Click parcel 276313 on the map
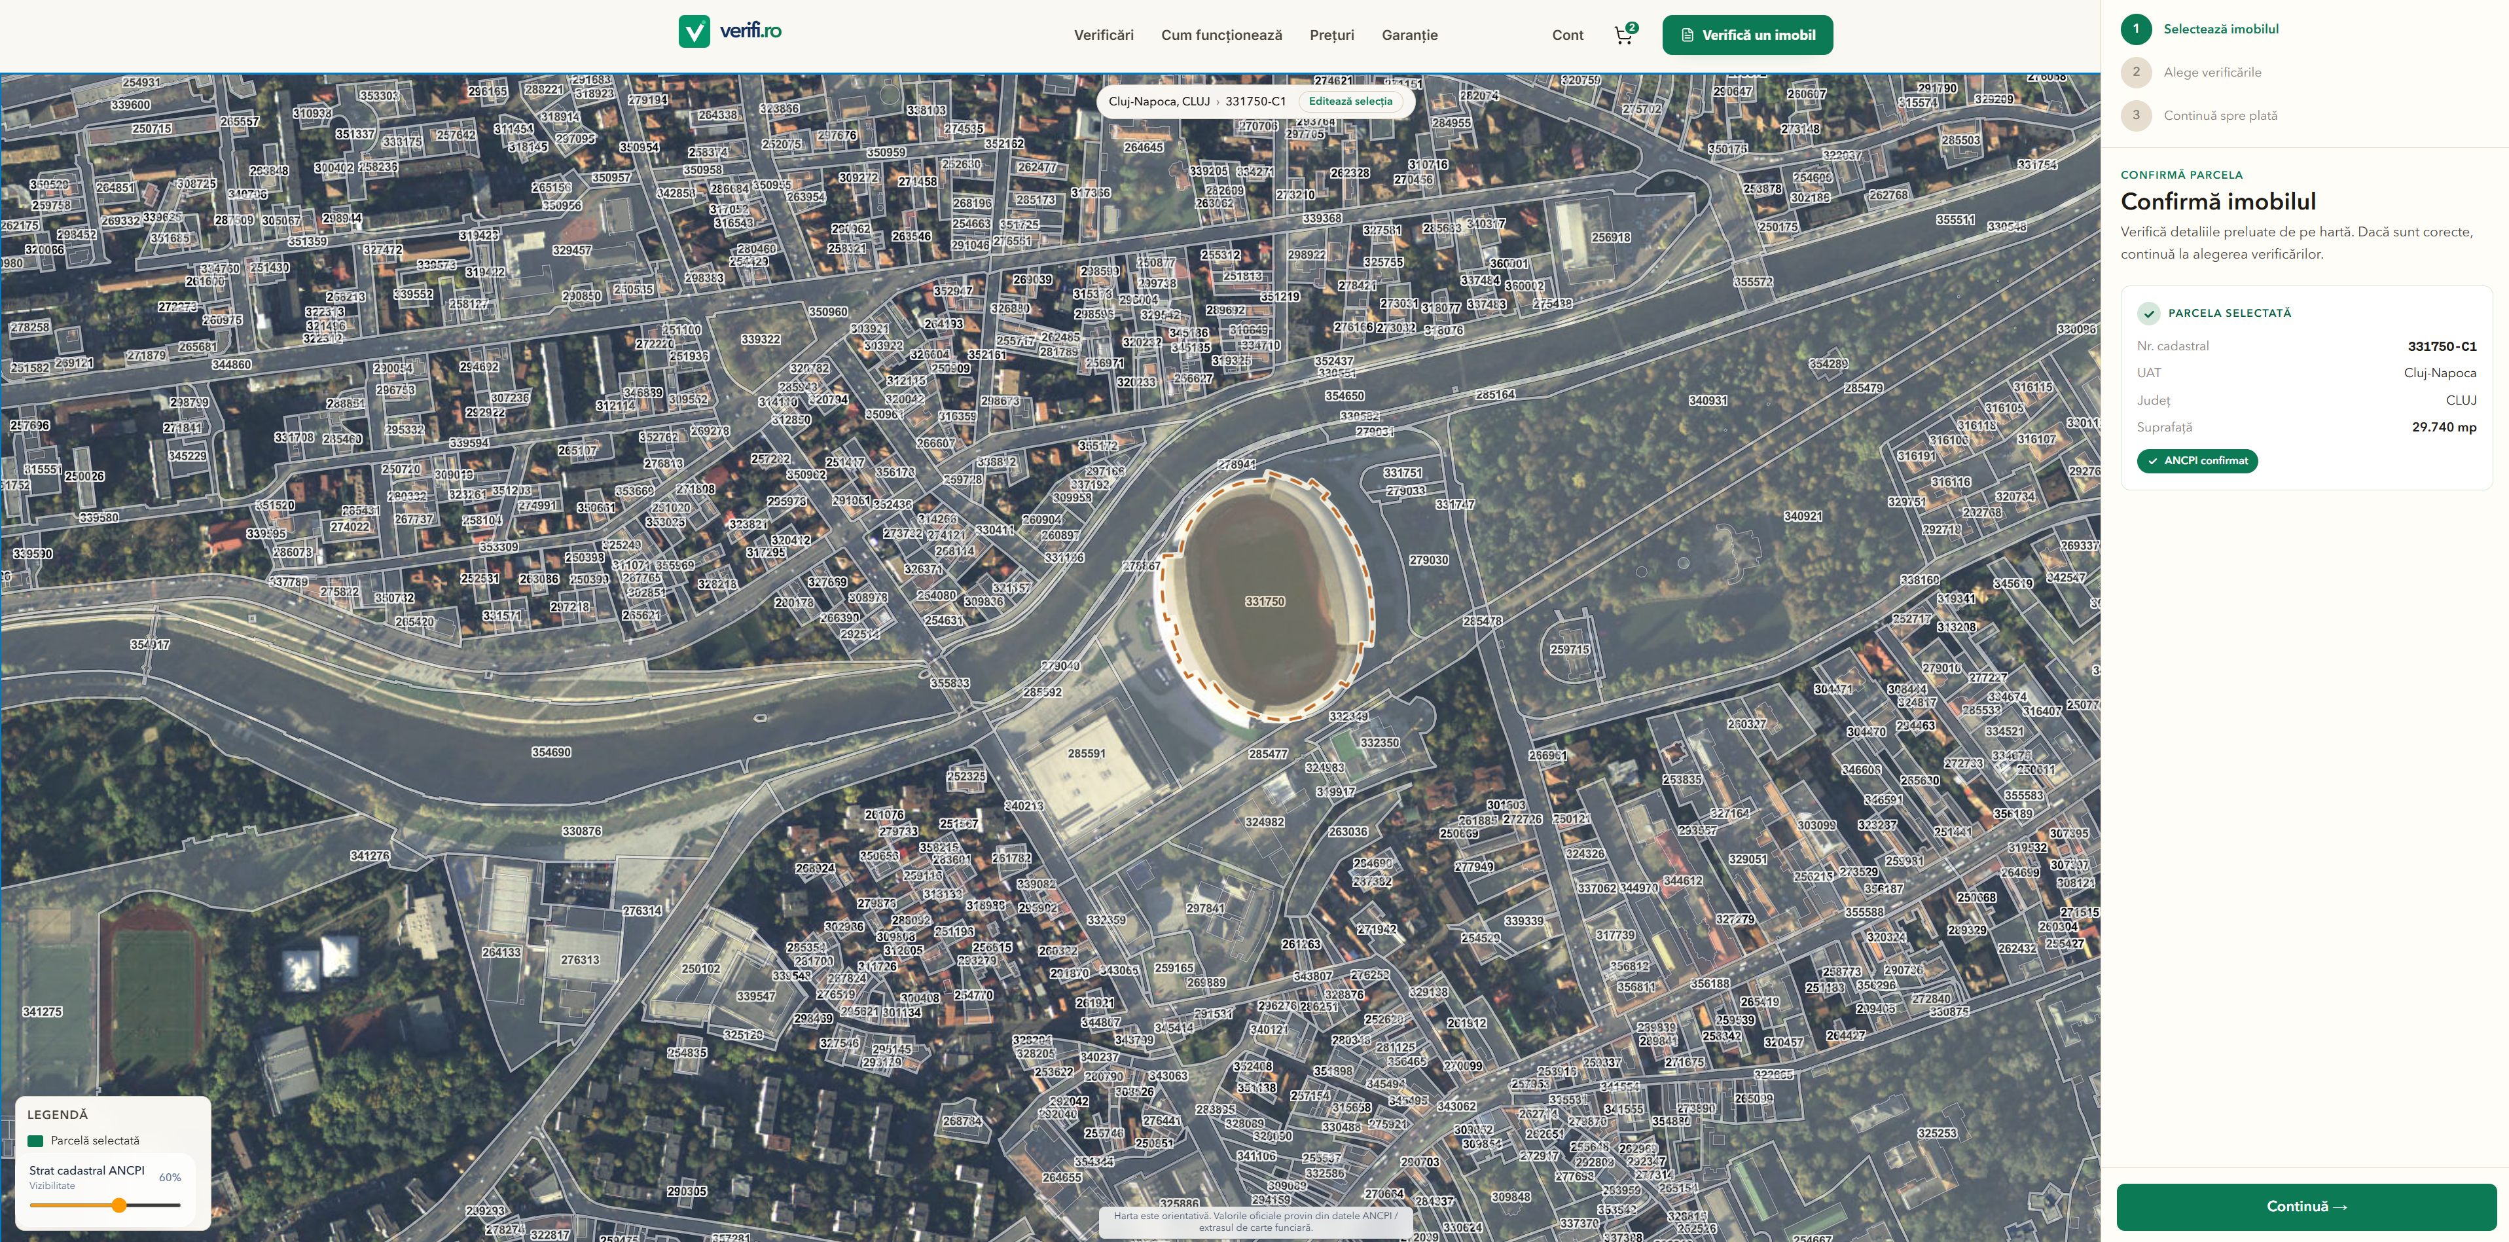Screen dimensions: 2509x1242 579,960
